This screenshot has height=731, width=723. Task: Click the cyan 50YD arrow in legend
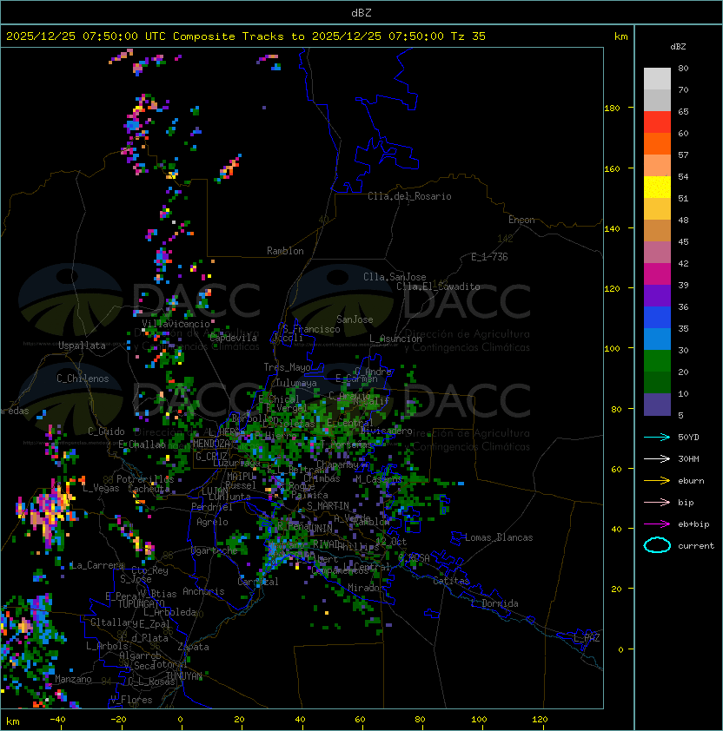tap(657, 437)
